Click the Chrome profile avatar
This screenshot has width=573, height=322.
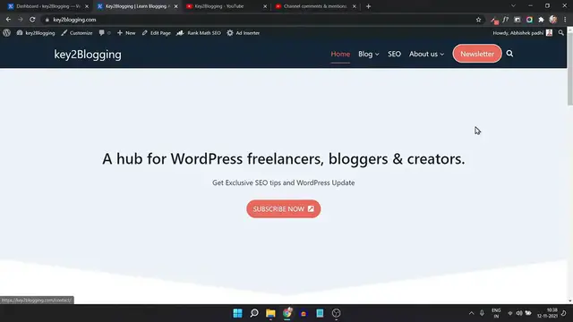coord(553,20)
